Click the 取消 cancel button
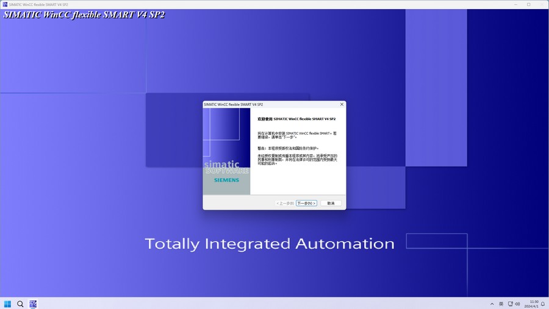Viewport: 549px width, 309px height. pyautogui.click(x=331, y=204)
